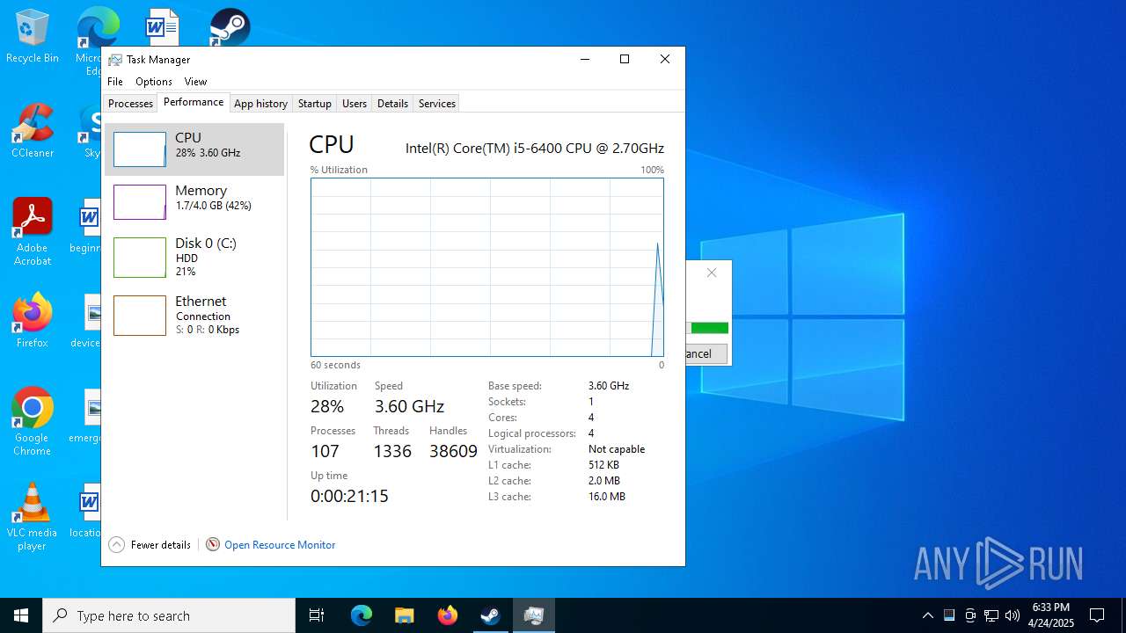Select the CPU graph thumbnail in sidebar
The width and height of the screenshot is (1126, 633).
click(140, 149)
